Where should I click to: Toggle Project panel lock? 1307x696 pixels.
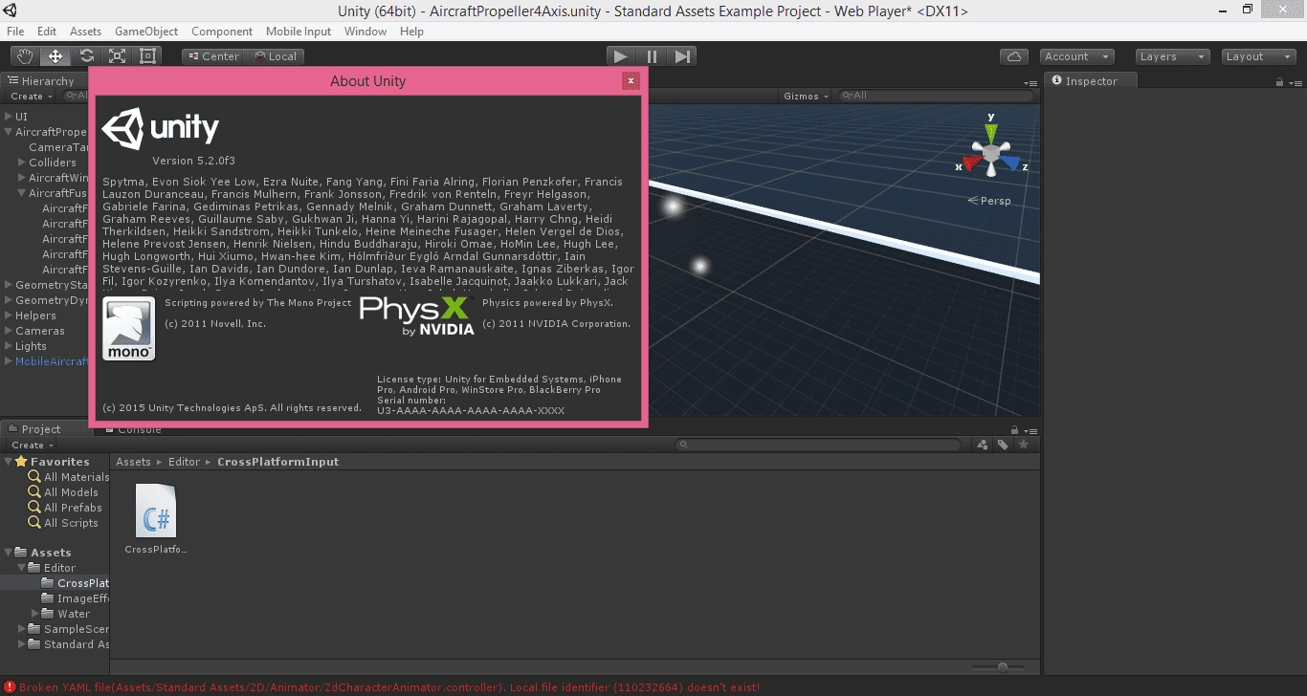pyautogui.click(x=1015, y=430)
